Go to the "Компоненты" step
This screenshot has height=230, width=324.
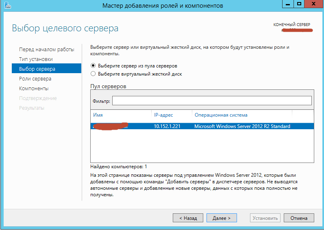coord(34,88)
